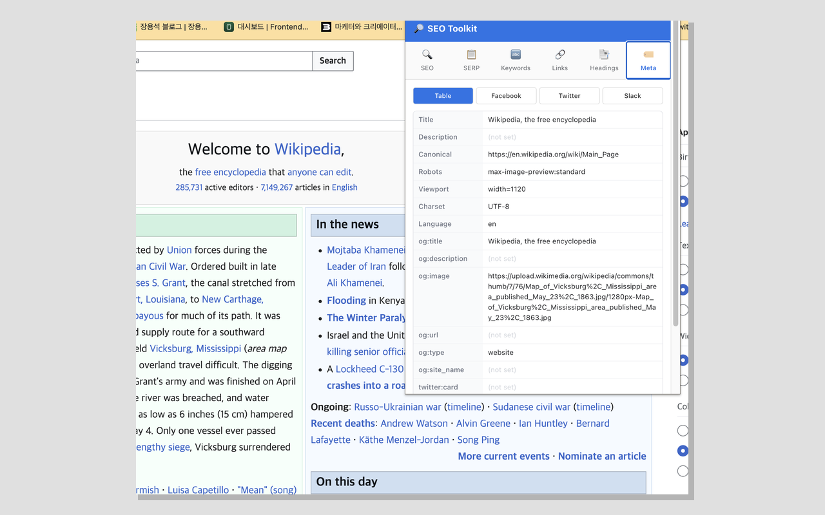Click the anyone can edit link
The height and width of the screenshot is (515, 825).
click(320, 172)
